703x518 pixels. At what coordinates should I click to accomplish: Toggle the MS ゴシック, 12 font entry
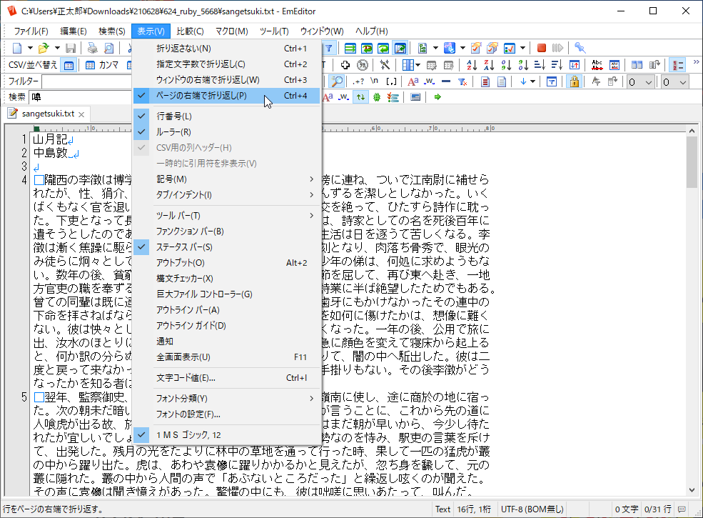(x=226, y=435)
